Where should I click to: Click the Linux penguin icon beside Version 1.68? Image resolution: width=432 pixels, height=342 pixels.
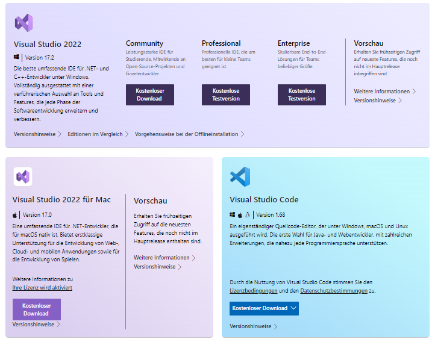tap(248, 215)
